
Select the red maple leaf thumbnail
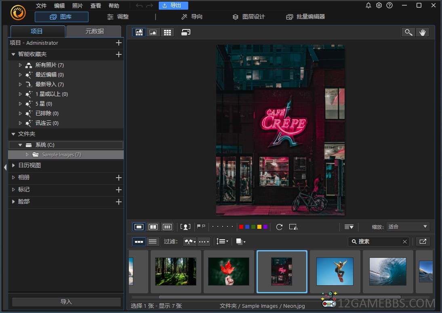229,272
